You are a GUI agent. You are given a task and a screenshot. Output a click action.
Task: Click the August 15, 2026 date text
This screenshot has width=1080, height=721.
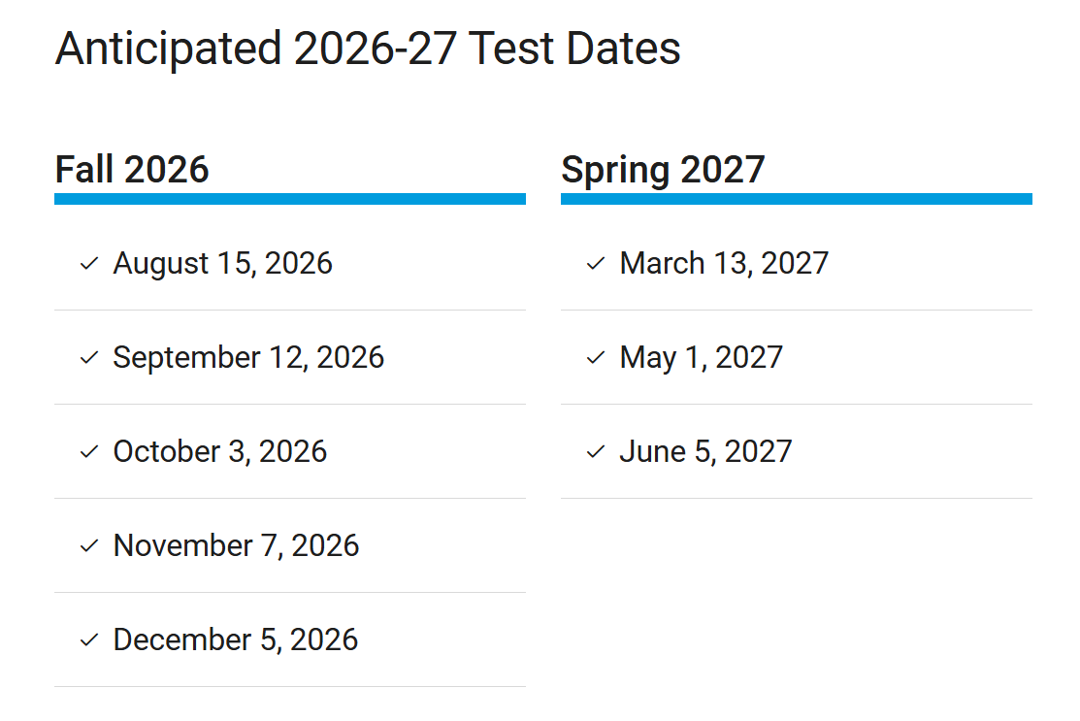[x=222, y=263]
